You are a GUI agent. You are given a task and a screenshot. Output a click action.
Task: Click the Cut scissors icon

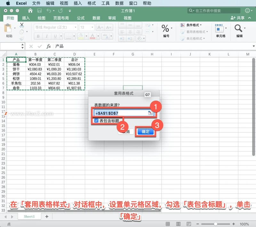22,25
